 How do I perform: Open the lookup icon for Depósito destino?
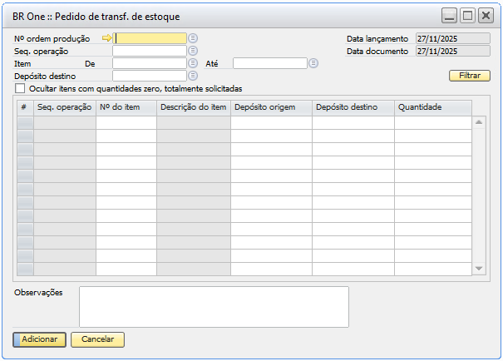[x=193, y=76]
